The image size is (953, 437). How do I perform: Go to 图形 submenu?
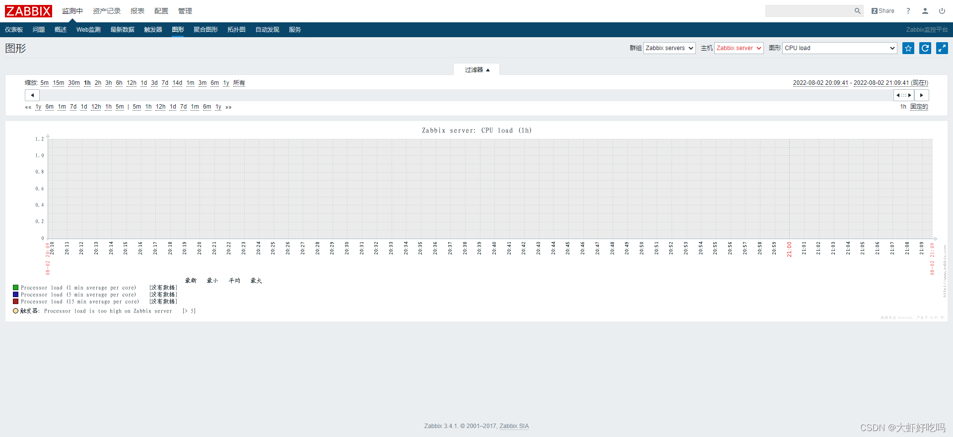(178, 30)
